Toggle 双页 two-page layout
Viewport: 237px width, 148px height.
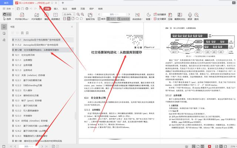[111, 19]
